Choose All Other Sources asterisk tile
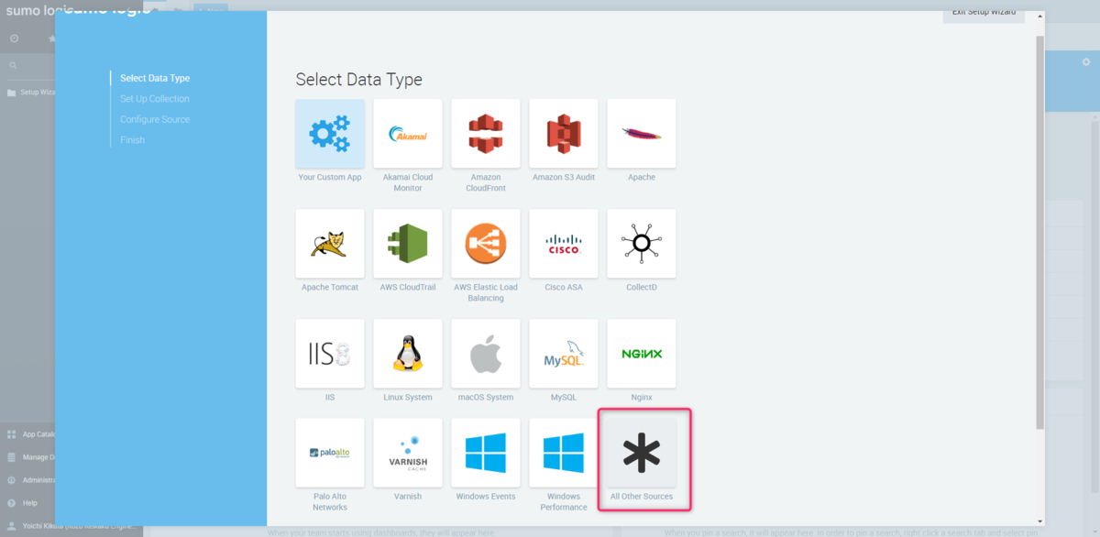The width and height of the screenshot is (1100, 537). point(642,453)
